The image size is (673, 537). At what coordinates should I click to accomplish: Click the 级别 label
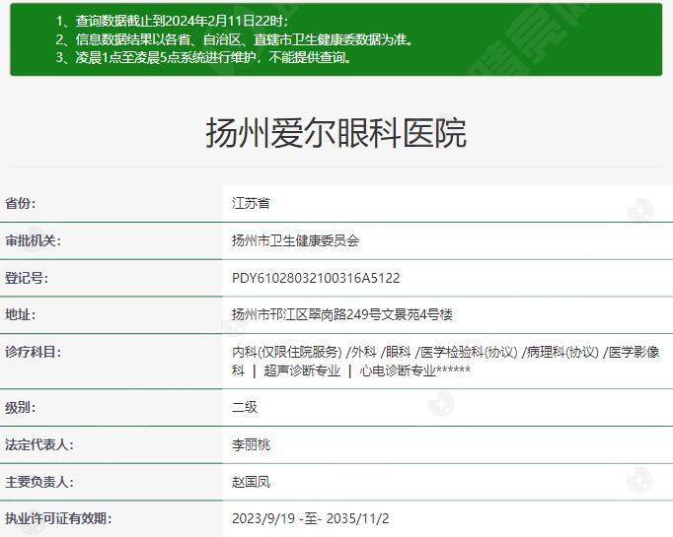[x=20, y=407]
